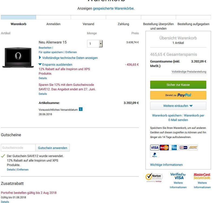Image resolution: width=213 pixels, height=203 pixels.
Task: Open the gespeicherte Warenkörbe link
Action: 113,8
